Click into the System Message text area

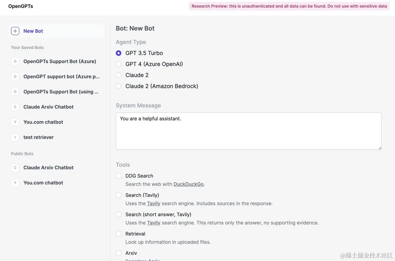tap(249, 131)
